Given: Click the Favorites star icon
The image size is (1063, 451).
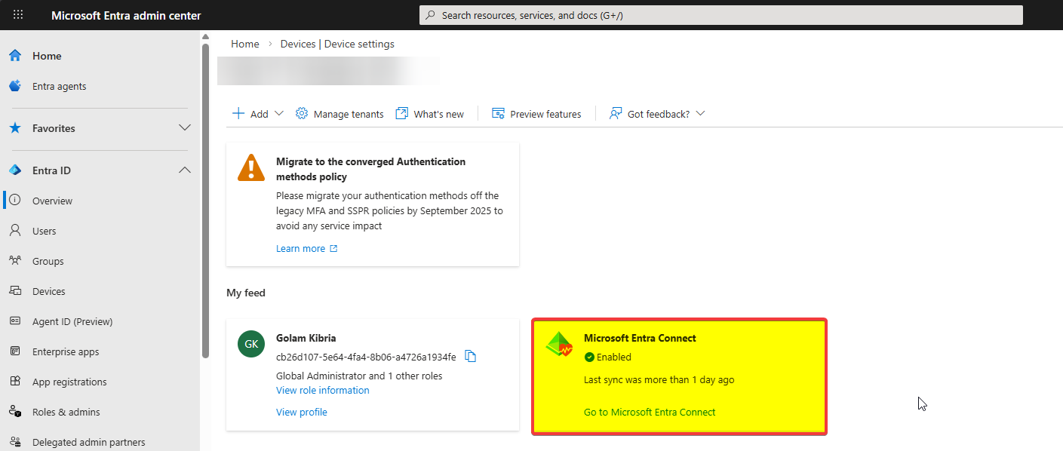Looking at the screenshot, I should pyautogui.click(x=15, y=128).
